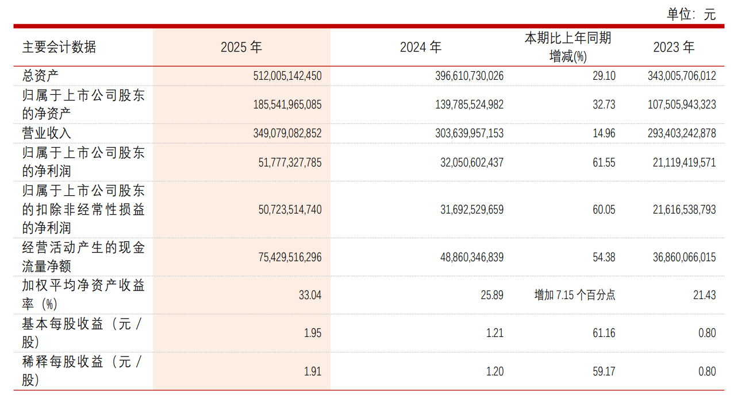Click the 加权平均净资产收益率 row label
The image size is (738, 403).
point(83,295)
